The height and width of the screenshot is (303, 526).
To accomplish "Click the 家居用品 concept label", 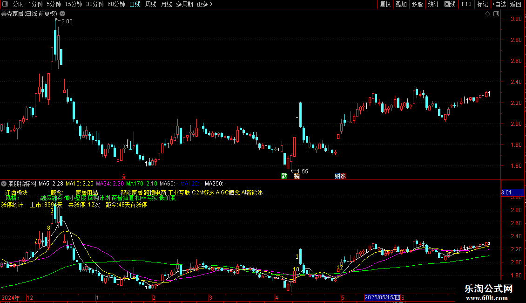I will [87, 193].
